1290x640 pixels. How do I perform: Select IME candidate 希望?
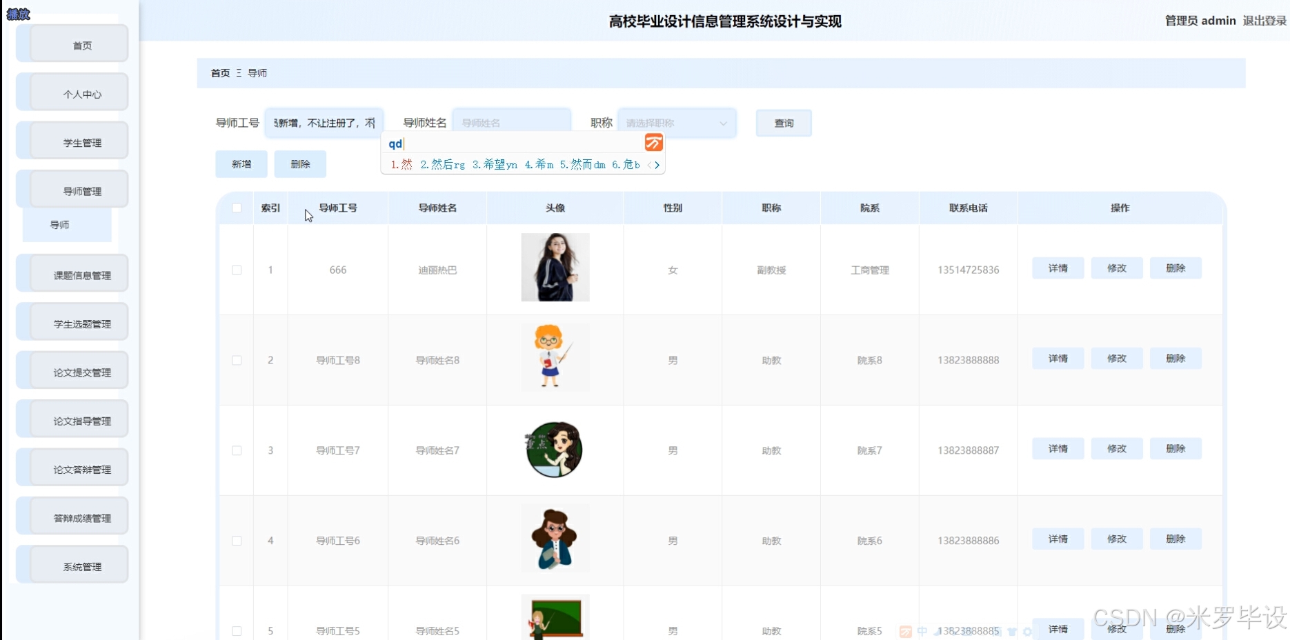pos(495,165)
